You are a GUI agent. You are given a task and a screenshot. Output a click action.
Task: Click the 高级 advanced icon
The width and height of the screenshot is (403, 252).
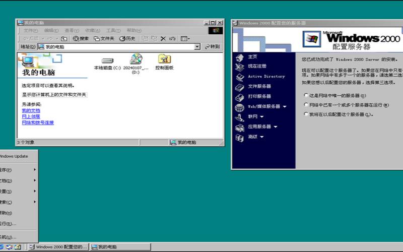click(x=240, y=138)
